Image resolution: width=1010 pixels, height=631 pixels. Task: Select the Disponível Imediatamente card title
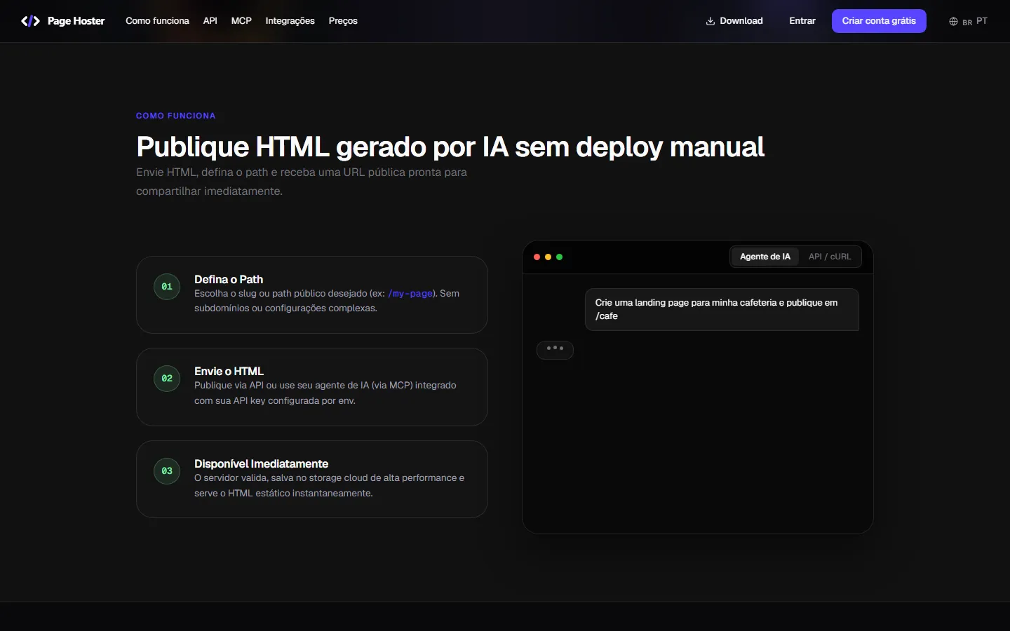coord(261,463)
